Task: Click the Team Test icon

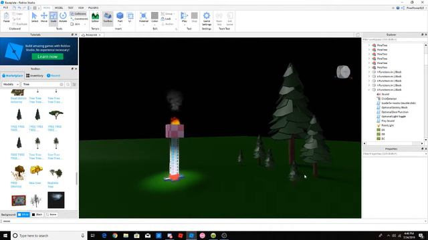Action: pyautogui.click(x=219, y=19)
